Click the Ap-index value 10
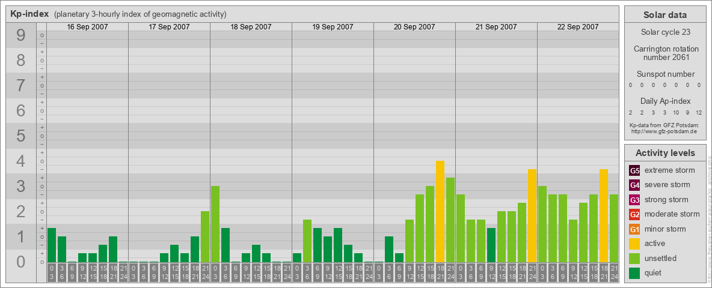The image size is (712, 288). (x=676, y=113)
